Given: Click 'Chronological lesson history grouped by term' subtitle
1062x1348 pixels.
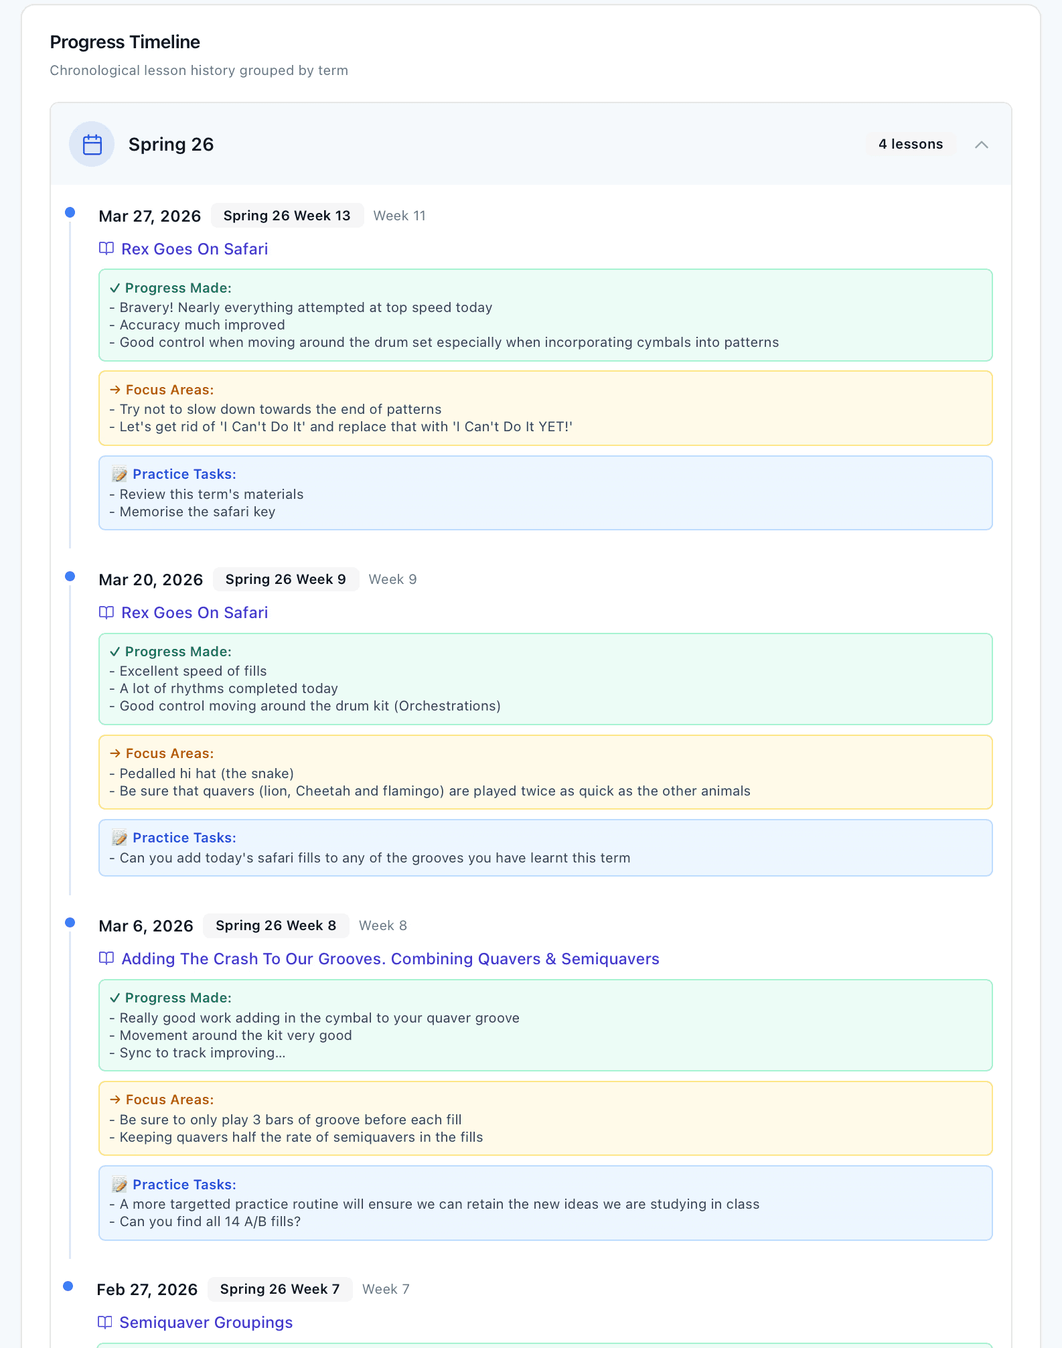Looking at the screenshot, I should pyautogui.click(x=199, y=70).
